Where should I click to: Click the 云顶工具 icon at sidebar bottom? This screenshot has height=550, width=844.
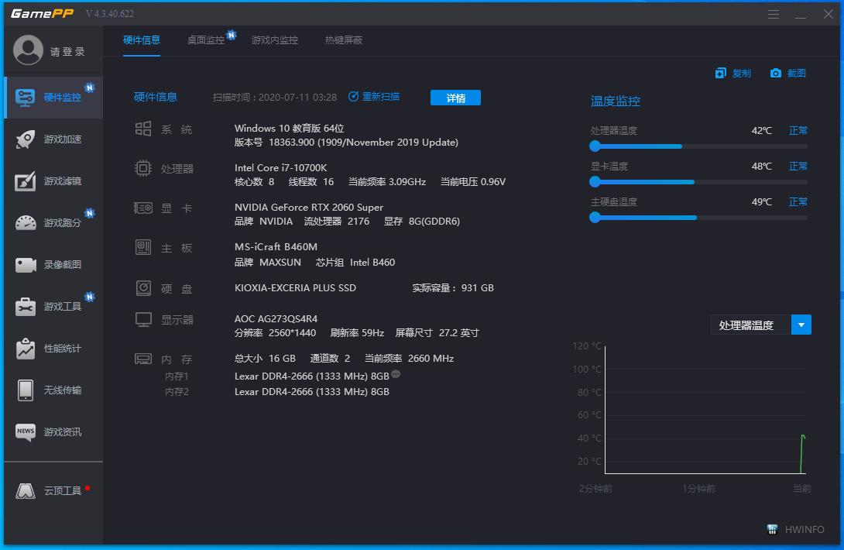tap(26, 491)
